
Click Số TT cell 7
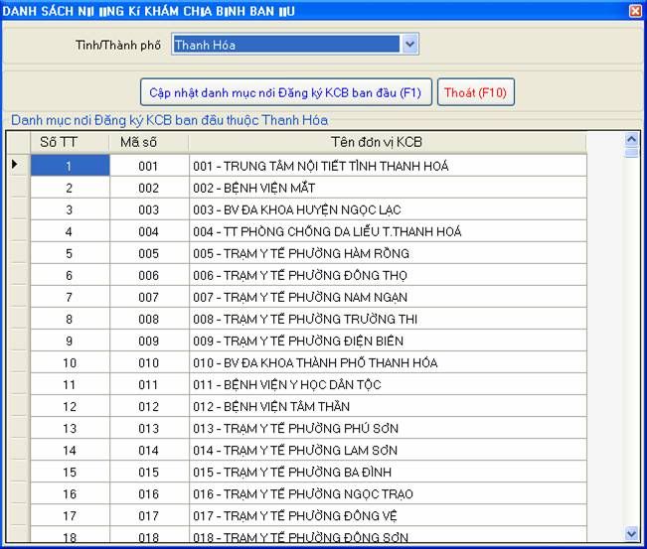[71, 297]
